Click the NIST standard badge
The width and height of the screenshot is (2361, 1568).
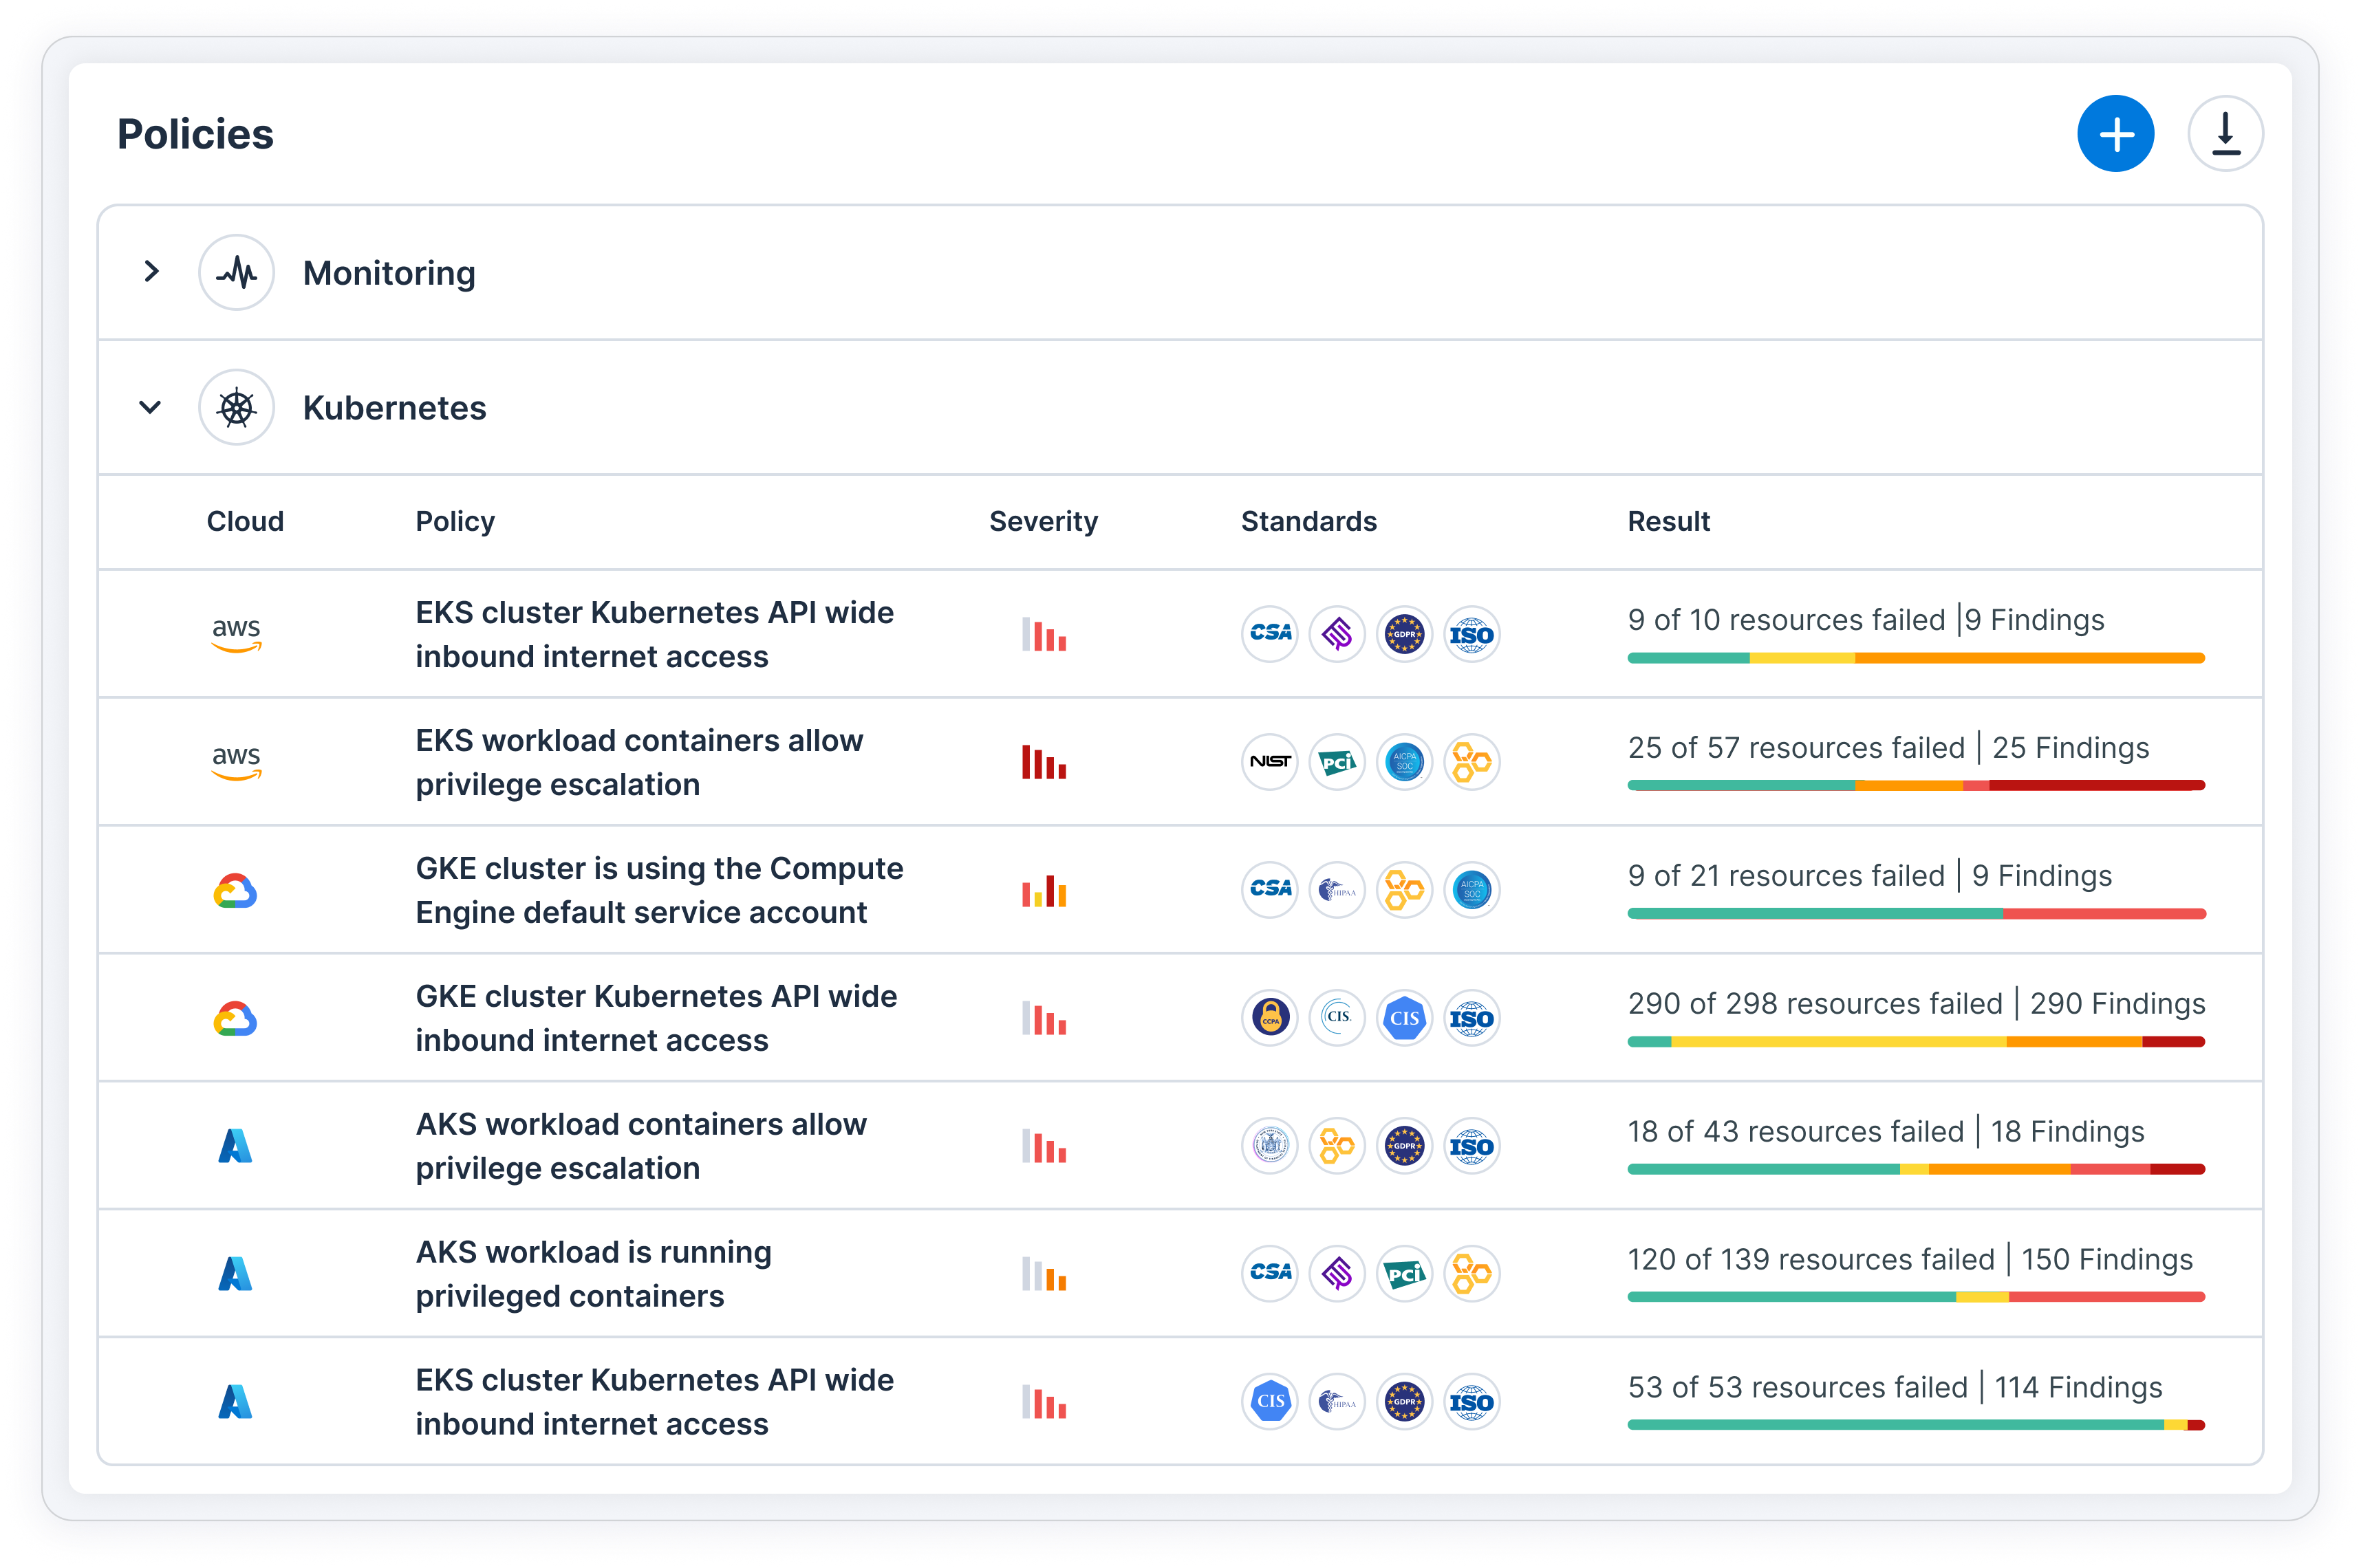(x=1270, y=762)
